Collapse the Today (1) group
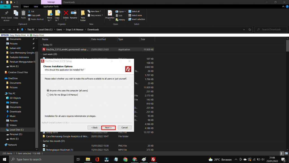The height and width of the screenshot is (163, 289). pyautogui.click(x=42, y=45)
